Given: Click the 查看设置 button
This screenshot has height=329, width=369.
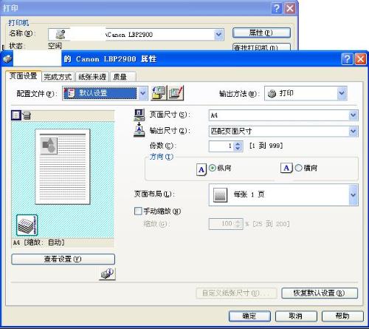Looking at the screenshot, I should [63, 259].
